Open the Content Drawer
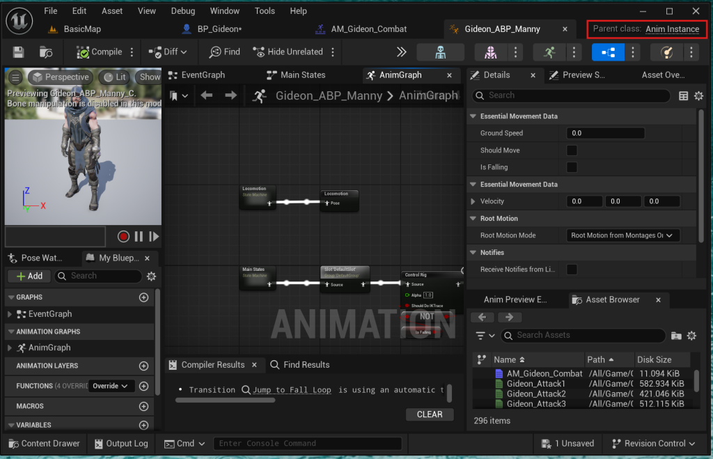This screenshot has width=713, height=459. tap(44, 444)
